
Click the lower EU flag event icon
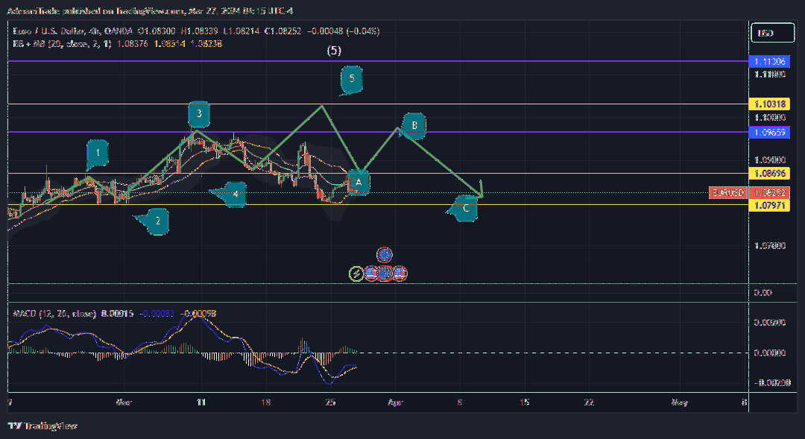point(385,274)
